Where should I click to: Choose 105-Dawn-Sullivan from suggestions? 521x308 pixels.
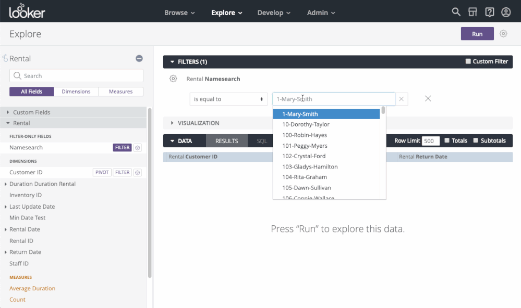tap(326, 188)
